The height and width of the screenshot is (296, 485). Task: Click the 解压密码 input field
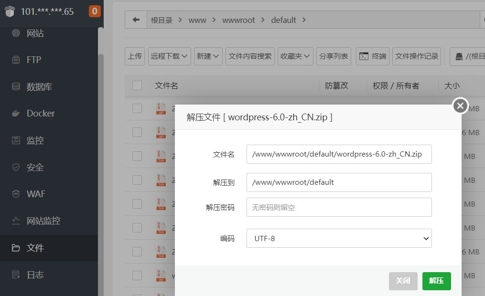(x=339, y=207)
